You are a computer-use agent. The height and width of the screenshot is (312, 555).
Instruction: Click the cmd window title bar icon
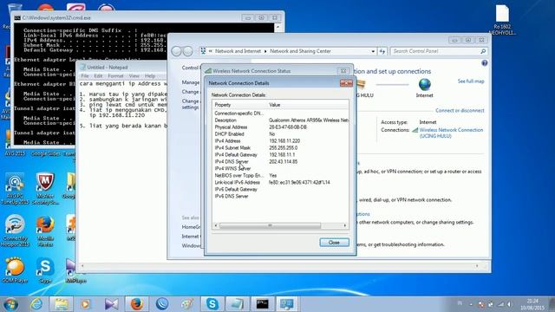[x=17, y=17]
